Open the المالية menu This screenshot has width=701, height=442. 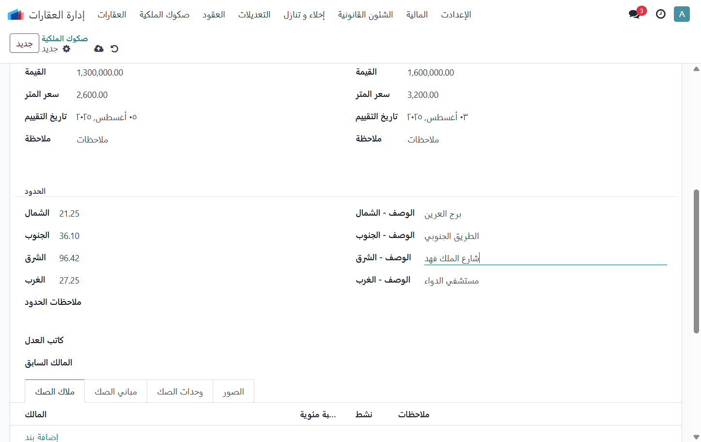click(417, 15)
